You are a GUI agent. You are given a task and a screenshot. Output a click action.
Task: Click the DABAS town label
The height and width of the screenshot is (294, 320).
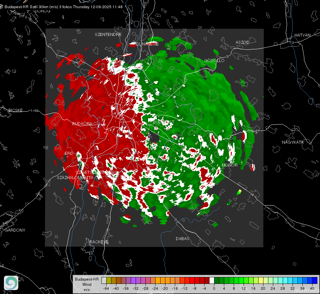[x=182, y=238]
